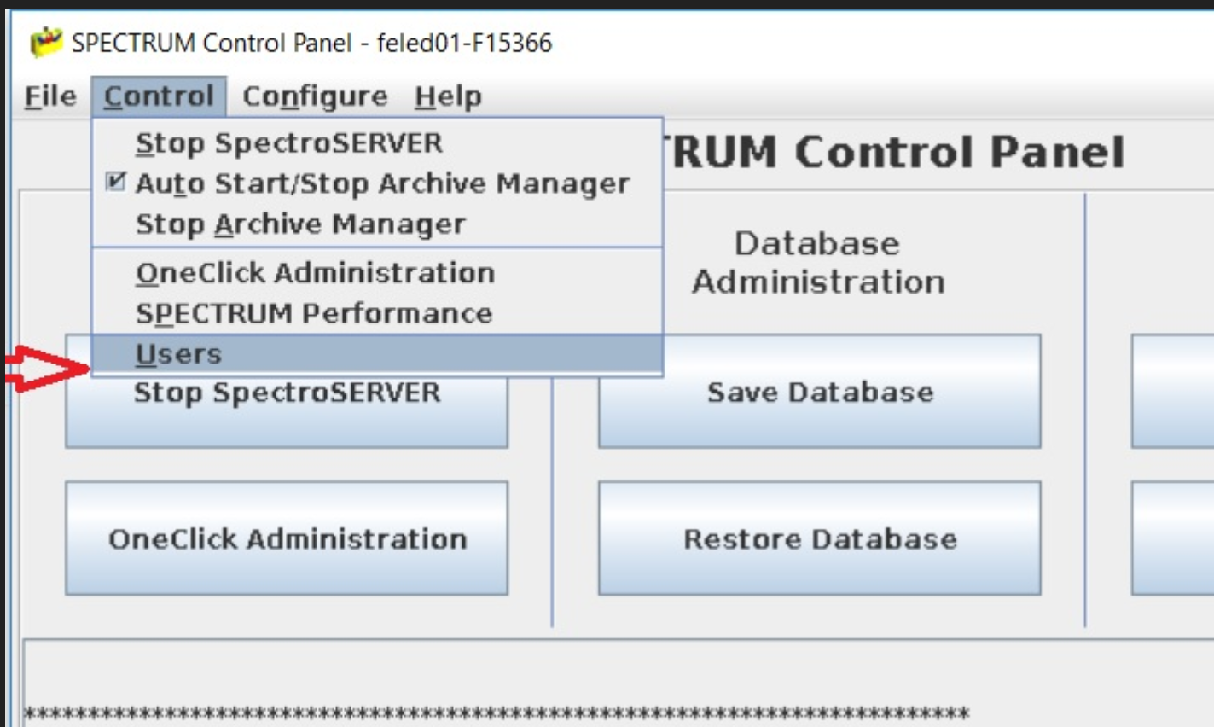The height and width of the screenshot is (727, 1214).
Task: Click the cut-off button right of Restore Database
Action: [1172, 538]
